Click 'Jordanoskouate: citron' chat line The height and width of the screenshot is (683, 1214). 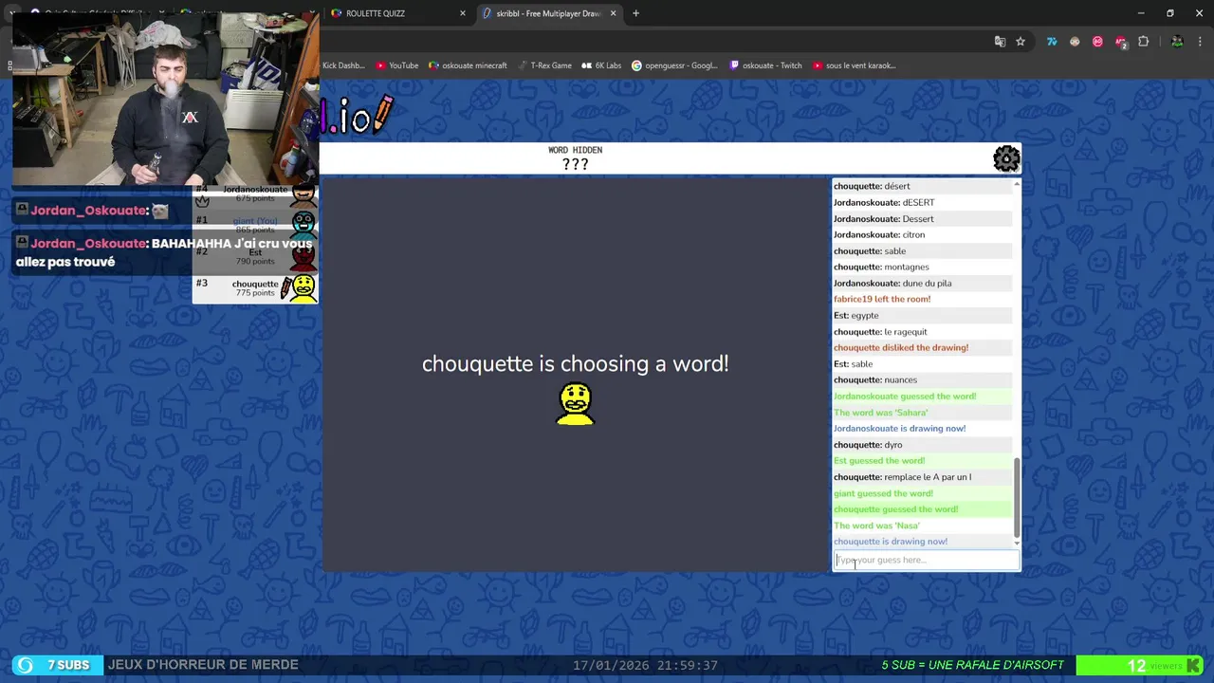point(878,234)
